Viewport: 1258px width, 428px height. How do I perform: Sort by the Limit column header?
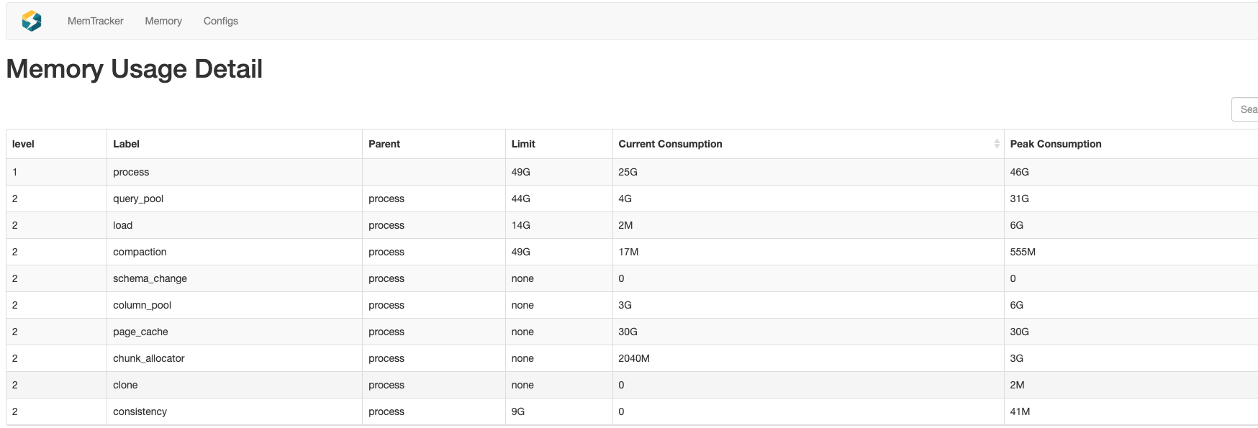tap(523, 144)
